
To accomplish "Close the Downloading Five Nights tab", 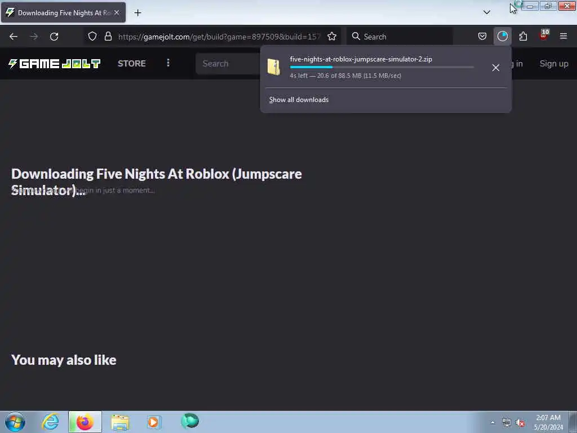I will (x=117, y=12).
